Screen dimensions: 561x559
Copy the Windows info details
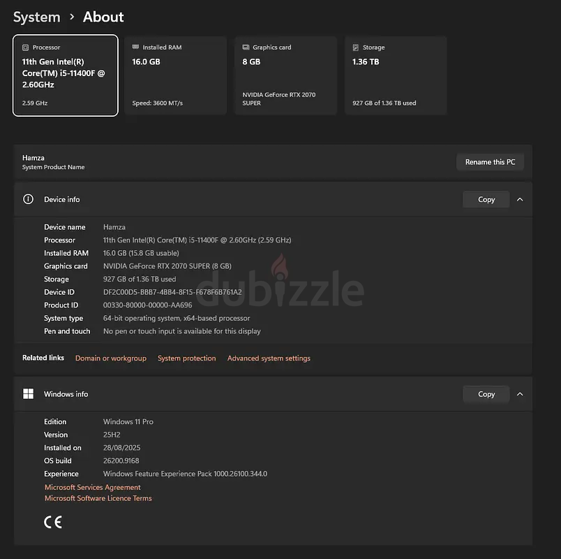[x=486, y=394]
